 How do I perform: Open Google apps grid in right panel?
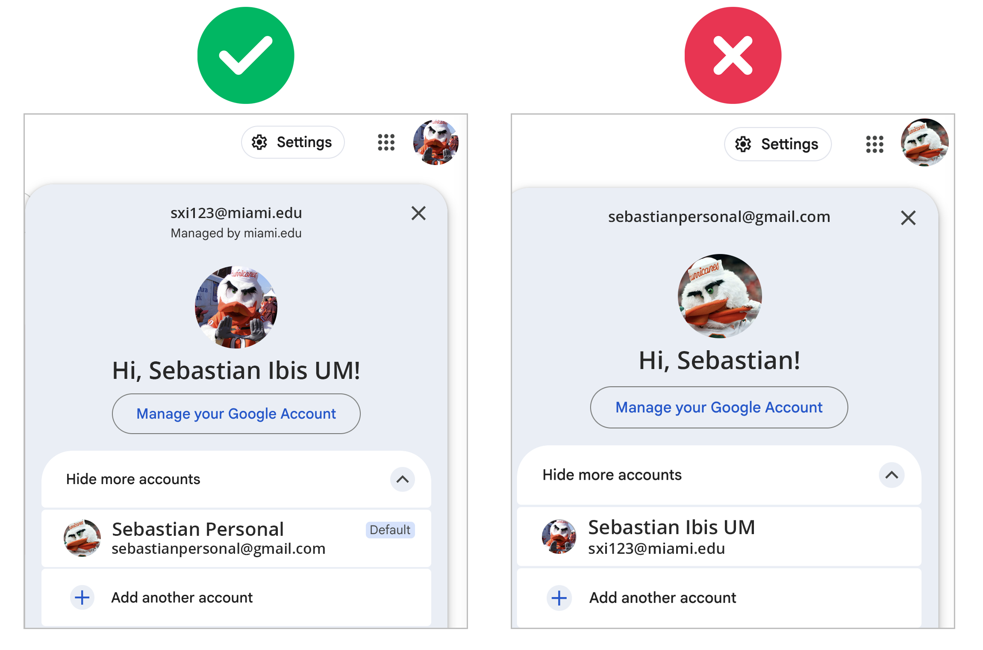tap(874, 144)
